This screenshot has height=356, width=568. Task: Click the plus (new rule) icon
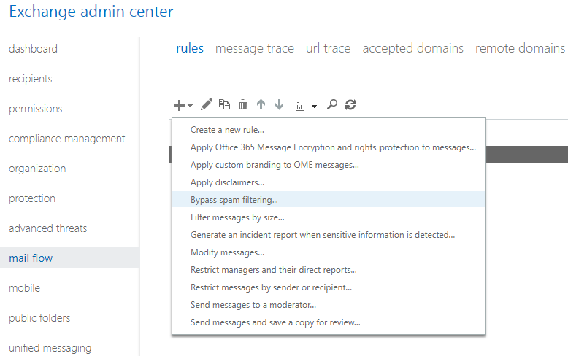[x=179, y=105]
